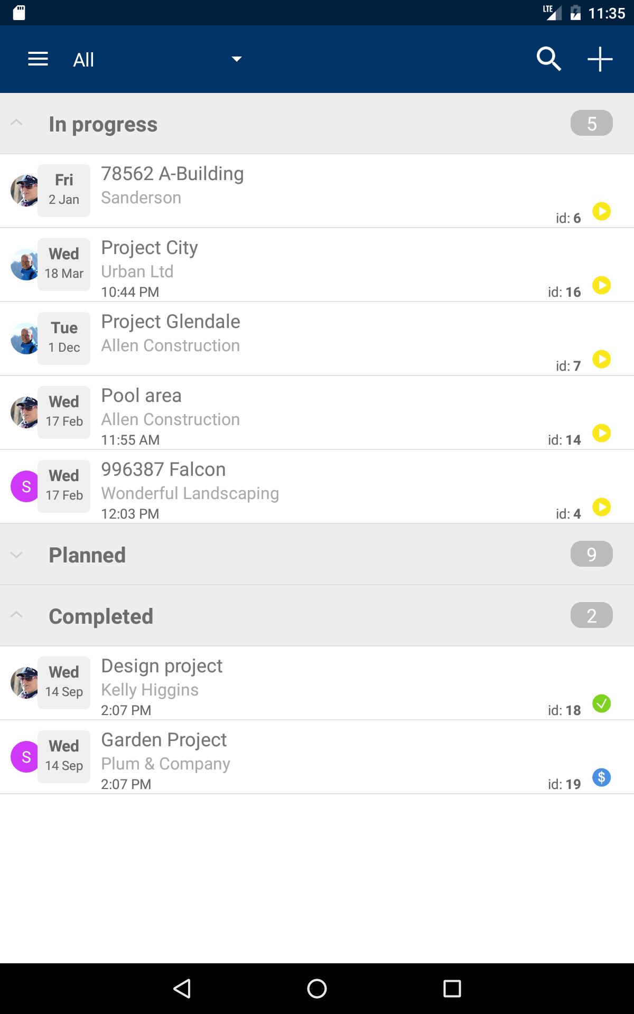The width and height of the screenshot is (634, 1014).
Task: Open the All filter dropdown
Action: point(157,59)
